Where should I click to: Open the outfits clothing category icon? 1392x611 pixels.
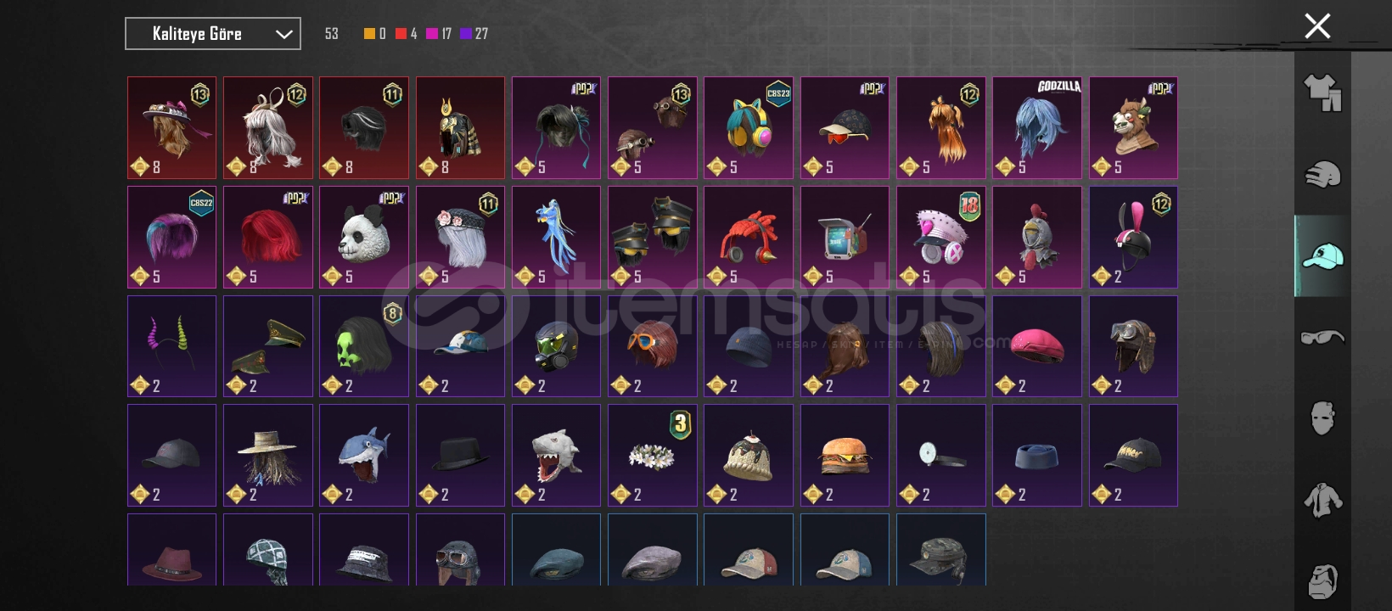pyautogui.click(x=1322, y=92)
